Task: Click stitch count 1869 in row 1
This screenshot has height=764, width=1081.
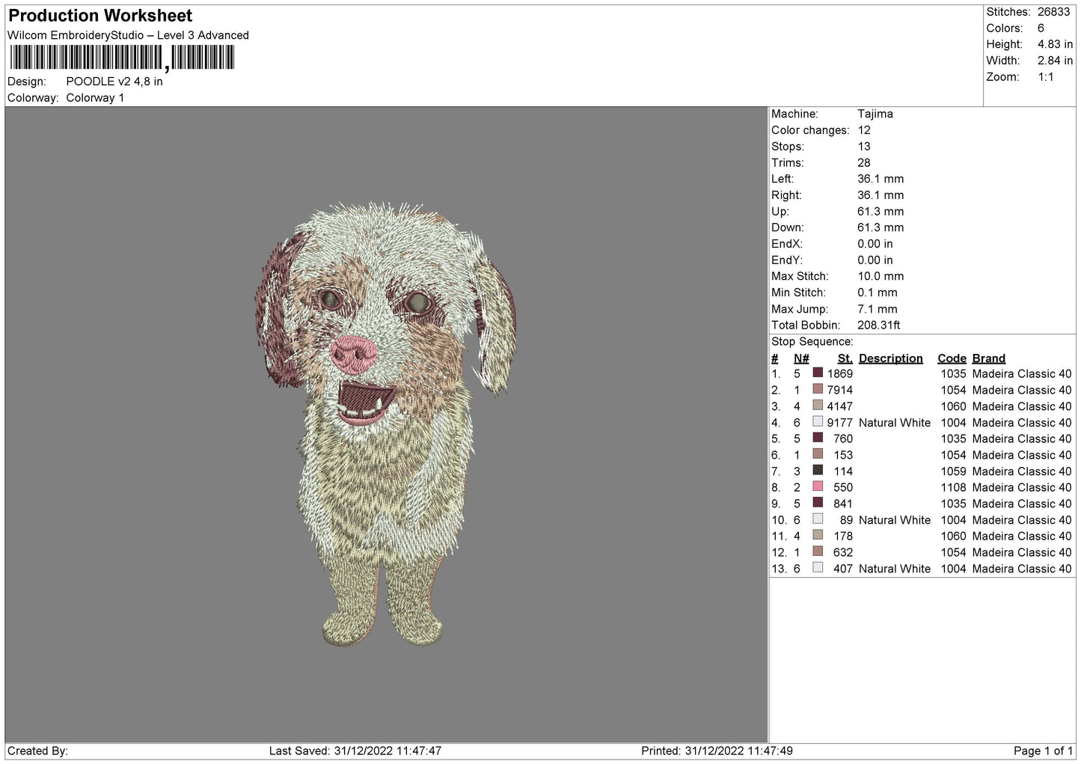Action: tap(840, 373)
